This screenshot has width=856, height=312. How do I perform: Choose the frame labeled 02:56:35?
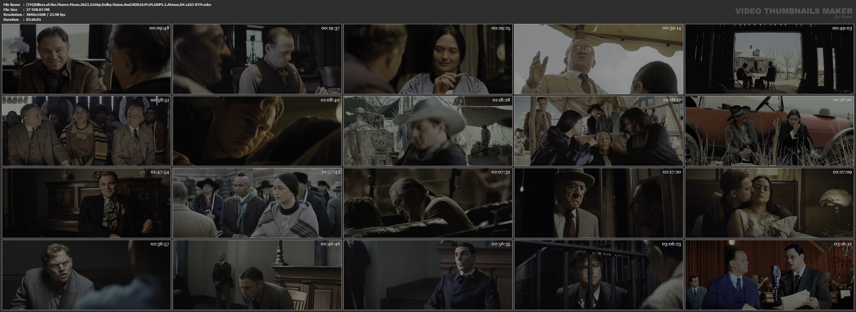pos(428,275)
